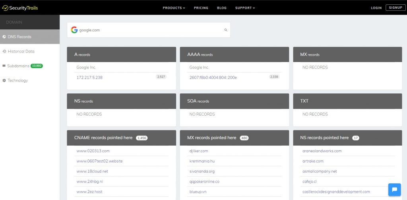Viewport: 407px width, 200px height.
Task: Click the TXT card header
Action: 347,101
